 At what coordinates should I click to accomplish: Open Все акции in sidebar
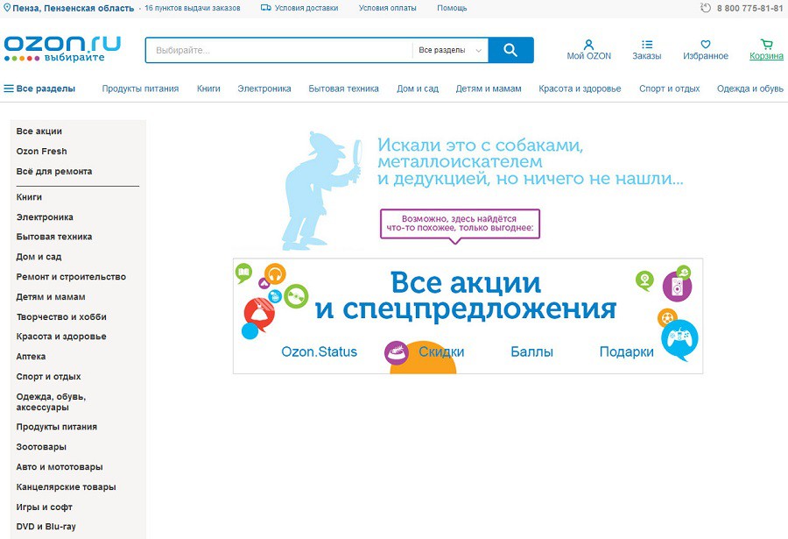pyautogui.click(x=39, y=131)
